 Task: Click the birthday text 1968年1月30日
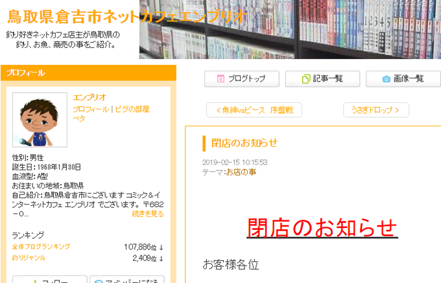point(59,167)
